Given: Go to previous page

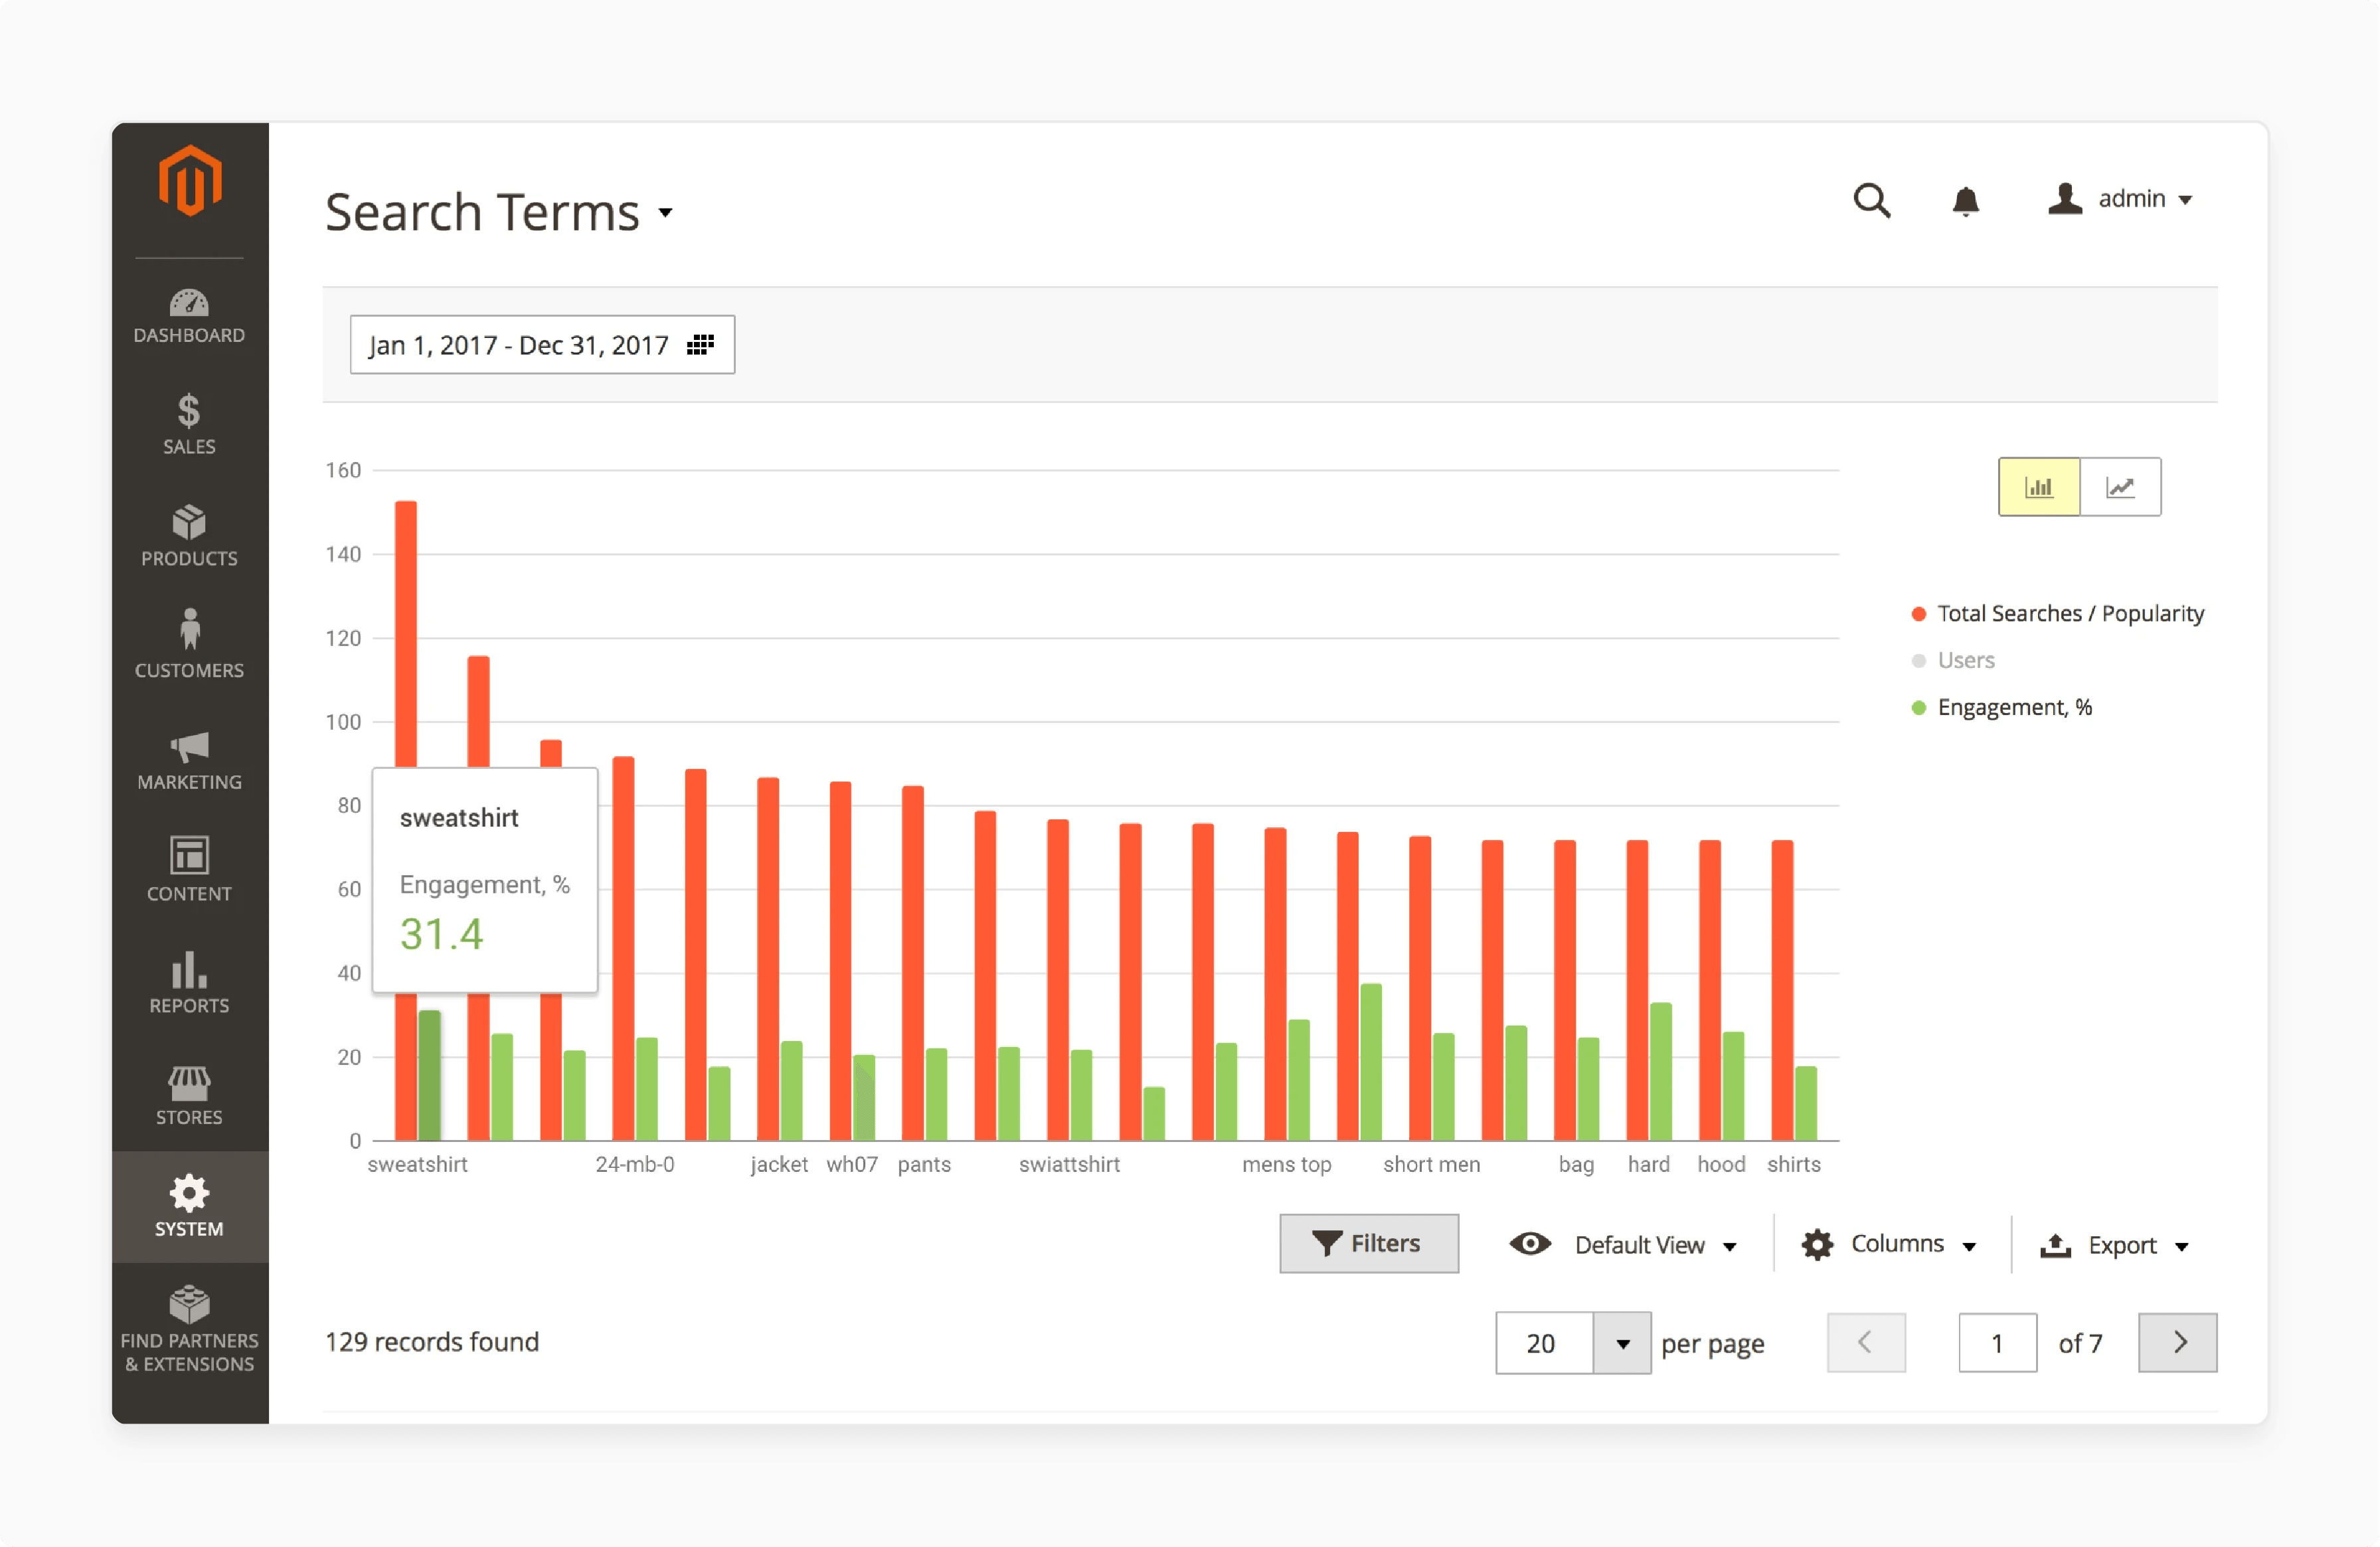Looking at the screenshot, I should tap(1866, 1343).
